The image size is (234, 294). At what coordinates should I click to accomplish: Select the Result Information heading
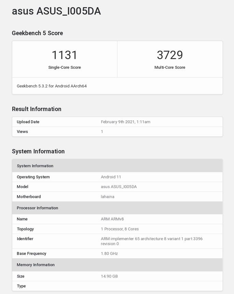pos(37,109)
